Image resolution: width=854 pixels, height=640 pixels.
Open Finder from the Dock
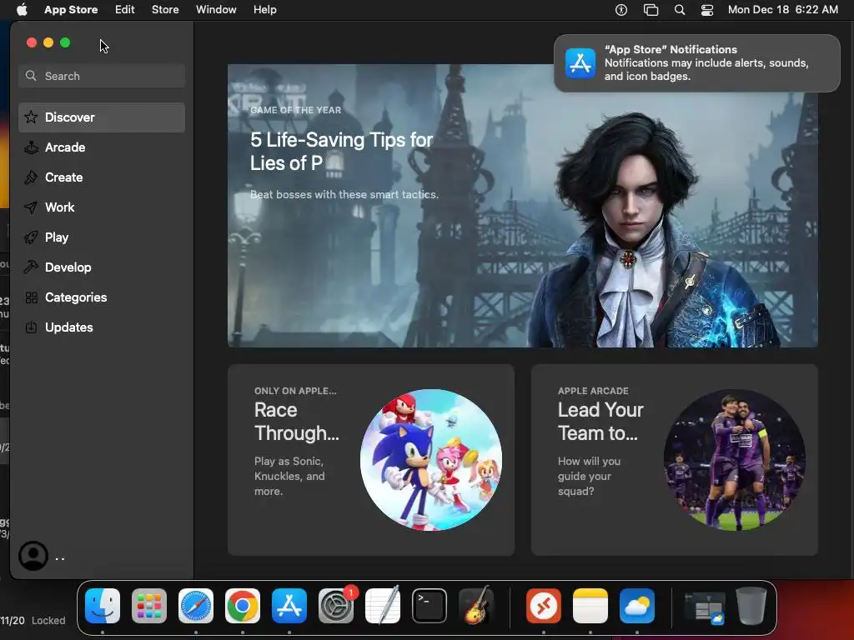(103, 606)
